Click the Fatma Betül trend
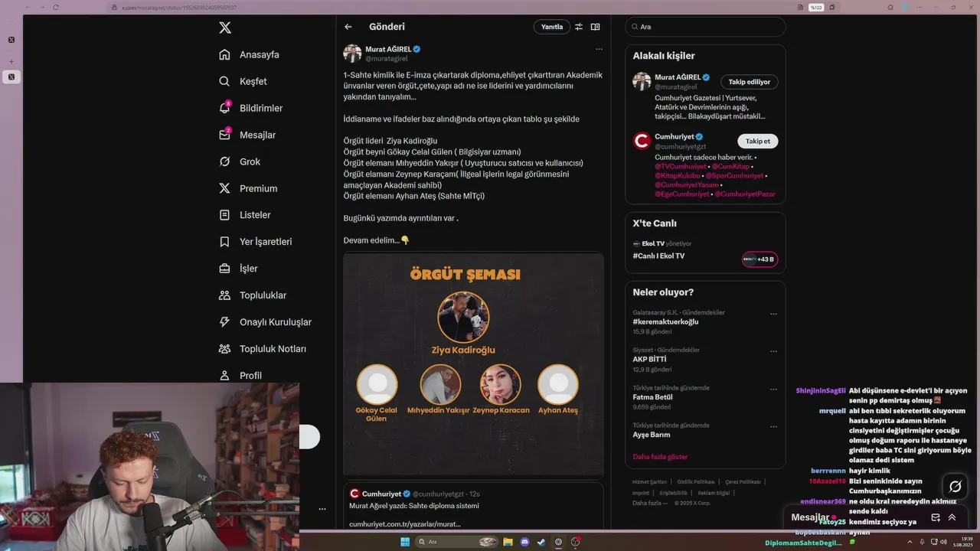This screenshot has width=980, height=551. [652, 397]
